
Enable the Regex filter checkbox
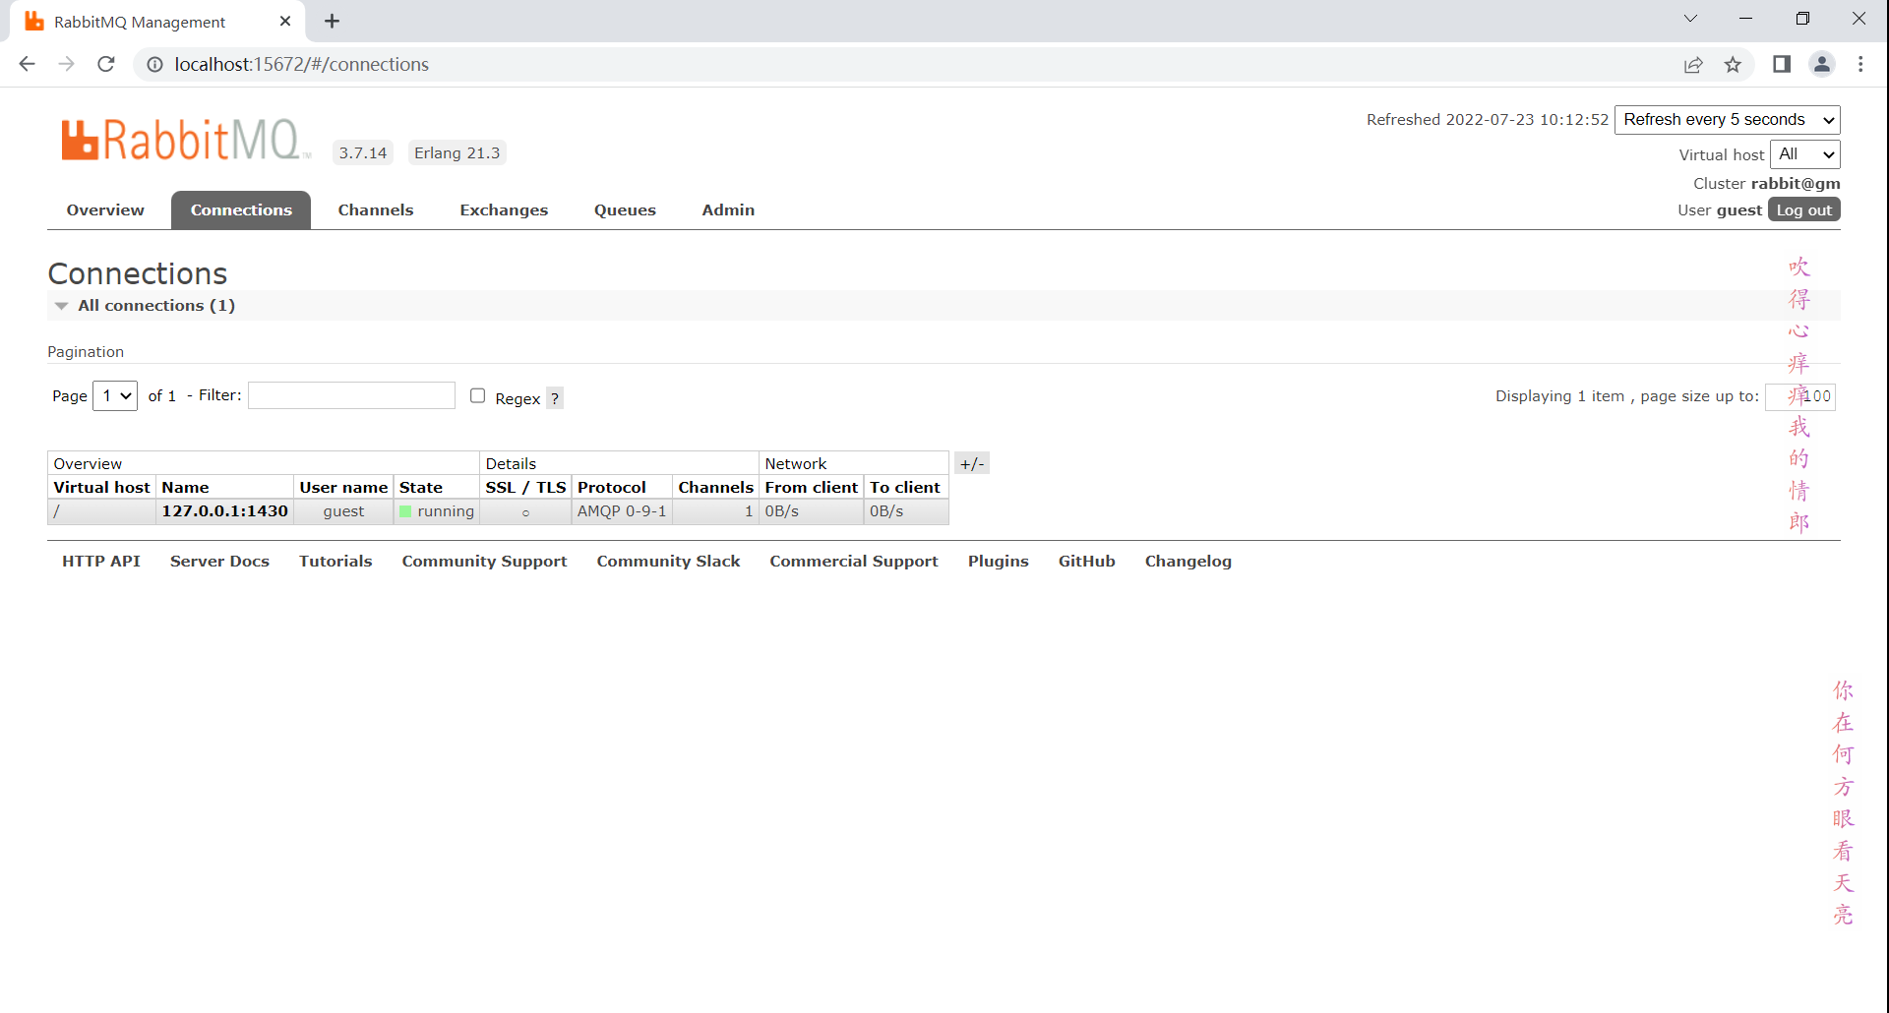pos(478,395)
